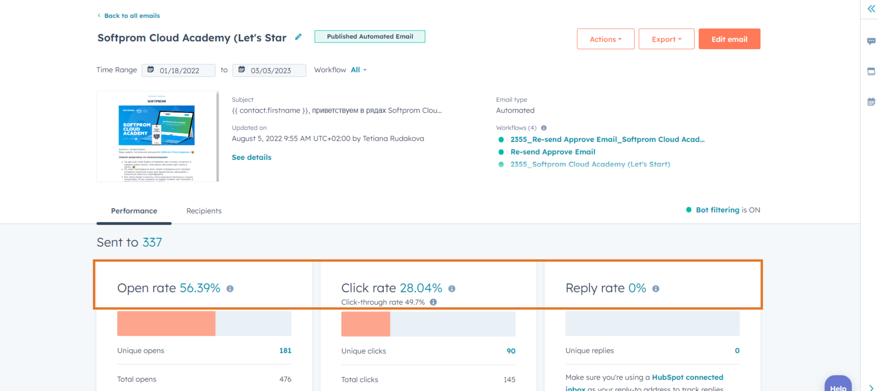Click the info icon beside Reply rate
Screen dimensions: 878x391
click(656, 289)
